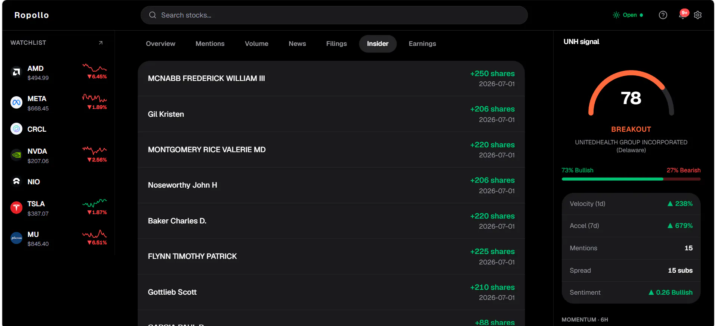Click +210 shares value
Screen dimensions: 716x326
492,287
